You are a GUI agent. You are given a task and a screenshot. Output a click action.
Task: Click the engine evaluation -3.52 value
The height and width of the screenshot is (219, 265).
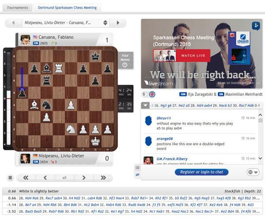click(11, 211)
